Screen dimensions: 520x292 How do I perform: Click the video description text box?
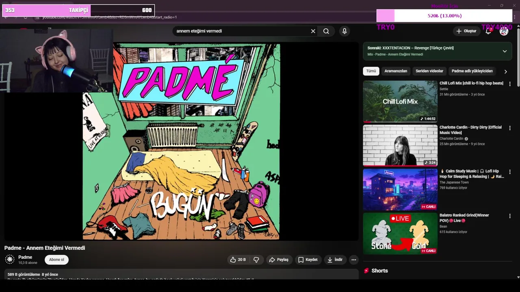(181, 274)
